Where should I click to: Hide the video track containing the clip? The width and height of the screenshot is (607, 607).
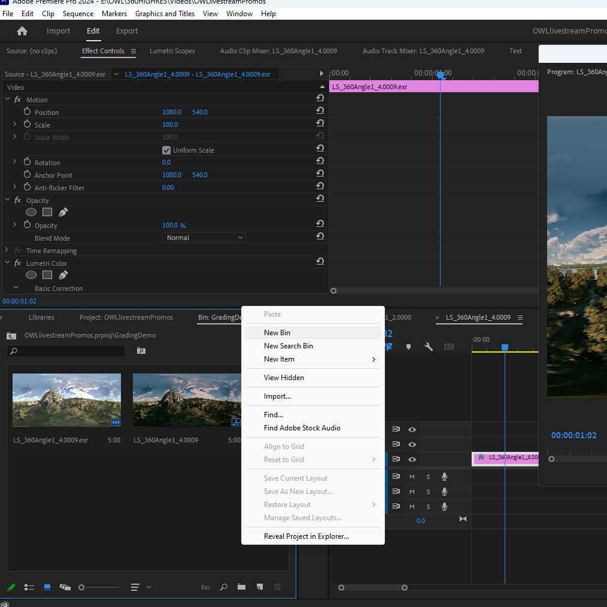point(412,459)
